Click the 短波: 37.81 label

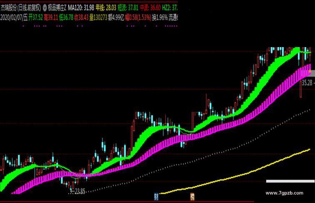pyautogui.click(x=128, y=8)
